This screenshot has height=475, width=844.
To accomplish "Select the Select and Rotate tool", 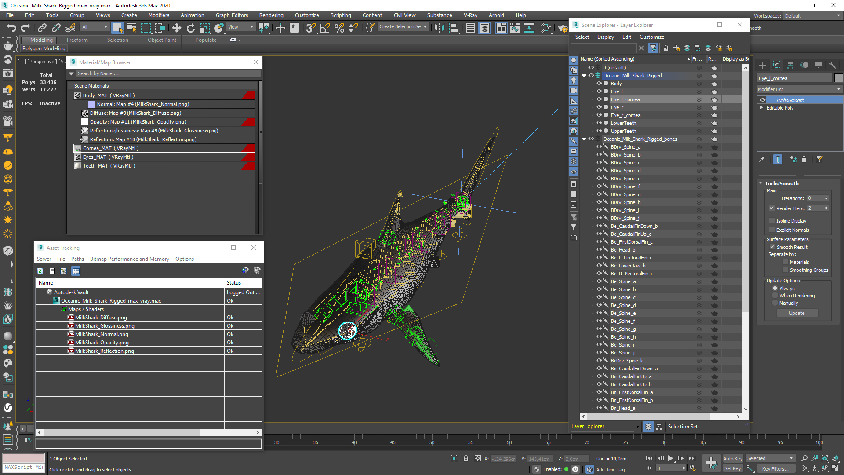I will (x=190, y=28).
